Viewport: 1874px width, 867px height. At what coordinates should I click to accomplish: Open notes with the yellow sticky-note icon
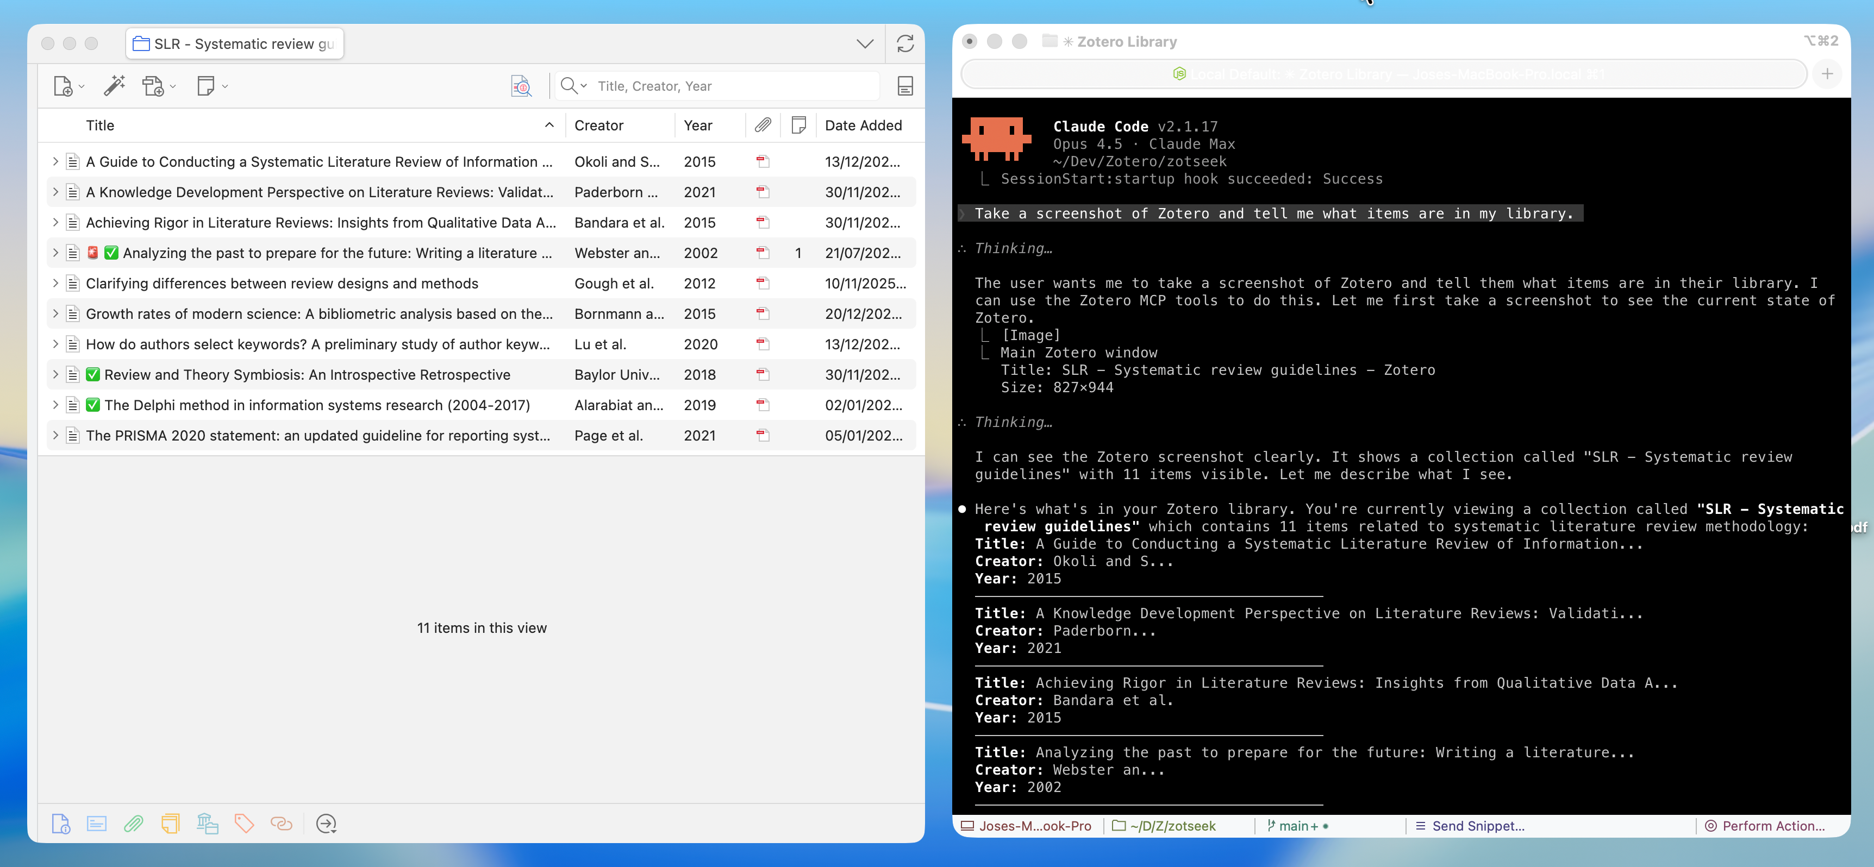[x=170, y=824]
